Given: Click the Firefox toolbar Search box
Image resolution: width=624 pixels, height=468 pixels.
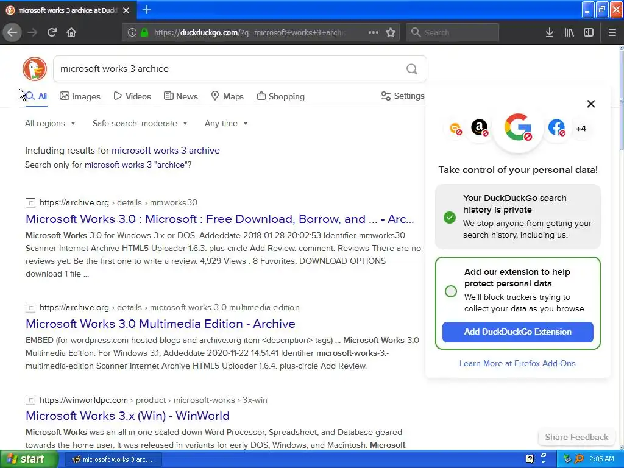Looking at the screenshot, I should point(453,32).
